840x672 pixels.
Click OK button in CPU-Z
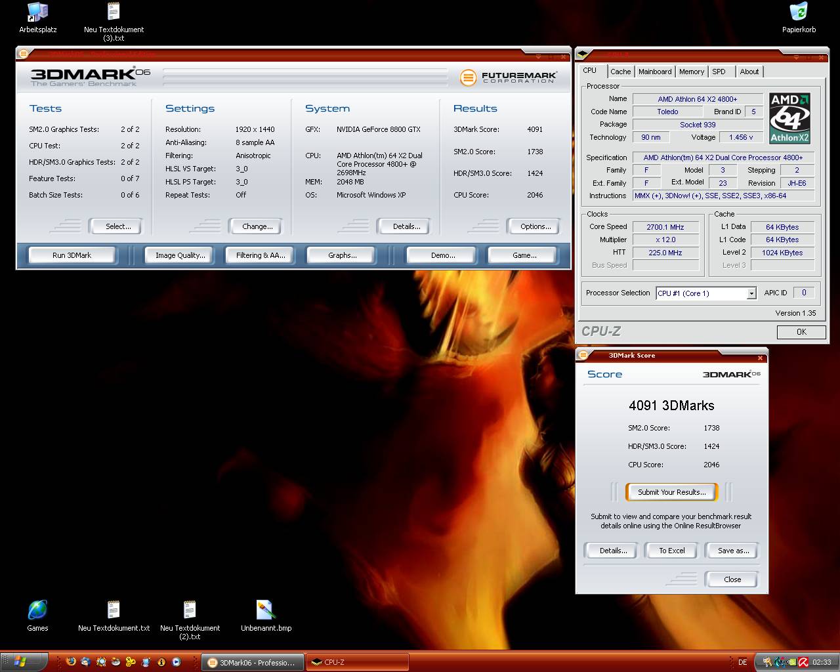pyautogui.click(x=801, y=332)
